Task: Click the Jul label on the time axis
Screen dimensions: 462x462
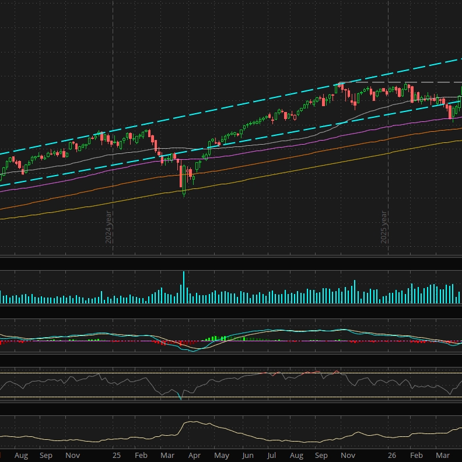Action: click(x=271, y=456)
